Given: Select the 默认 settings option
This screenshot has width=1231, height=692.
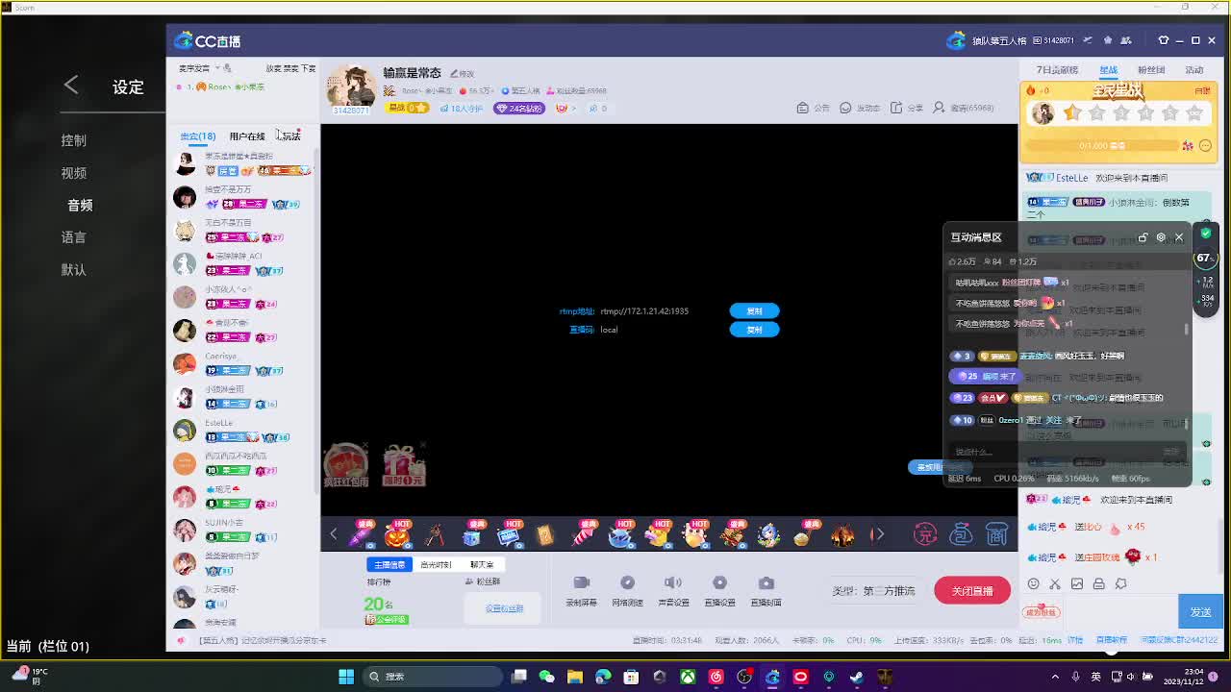Looking at the screenshot, I should click(74, 270).
